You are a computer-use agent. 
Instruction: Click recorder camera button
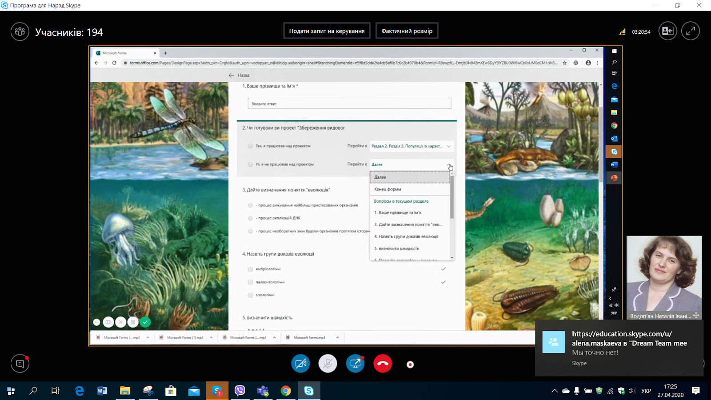pyautogui.click(x=108, y=322)
